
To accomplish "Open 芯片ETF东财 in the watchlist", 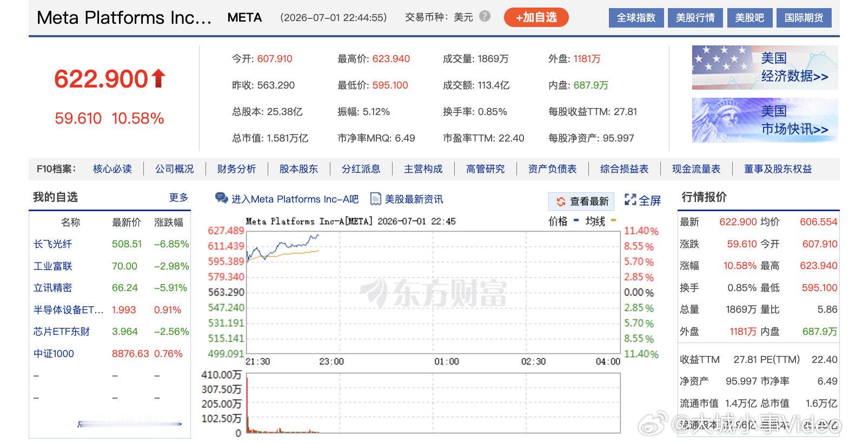I will pos(62,332).
